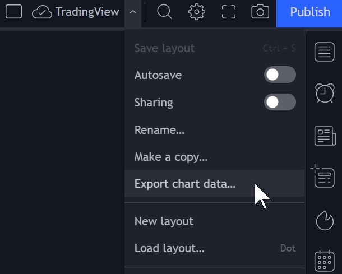The height and width of the screenshot is (274, 342).
Task: Open the Alerts alarm clock icon
Action: coord(325,93)
